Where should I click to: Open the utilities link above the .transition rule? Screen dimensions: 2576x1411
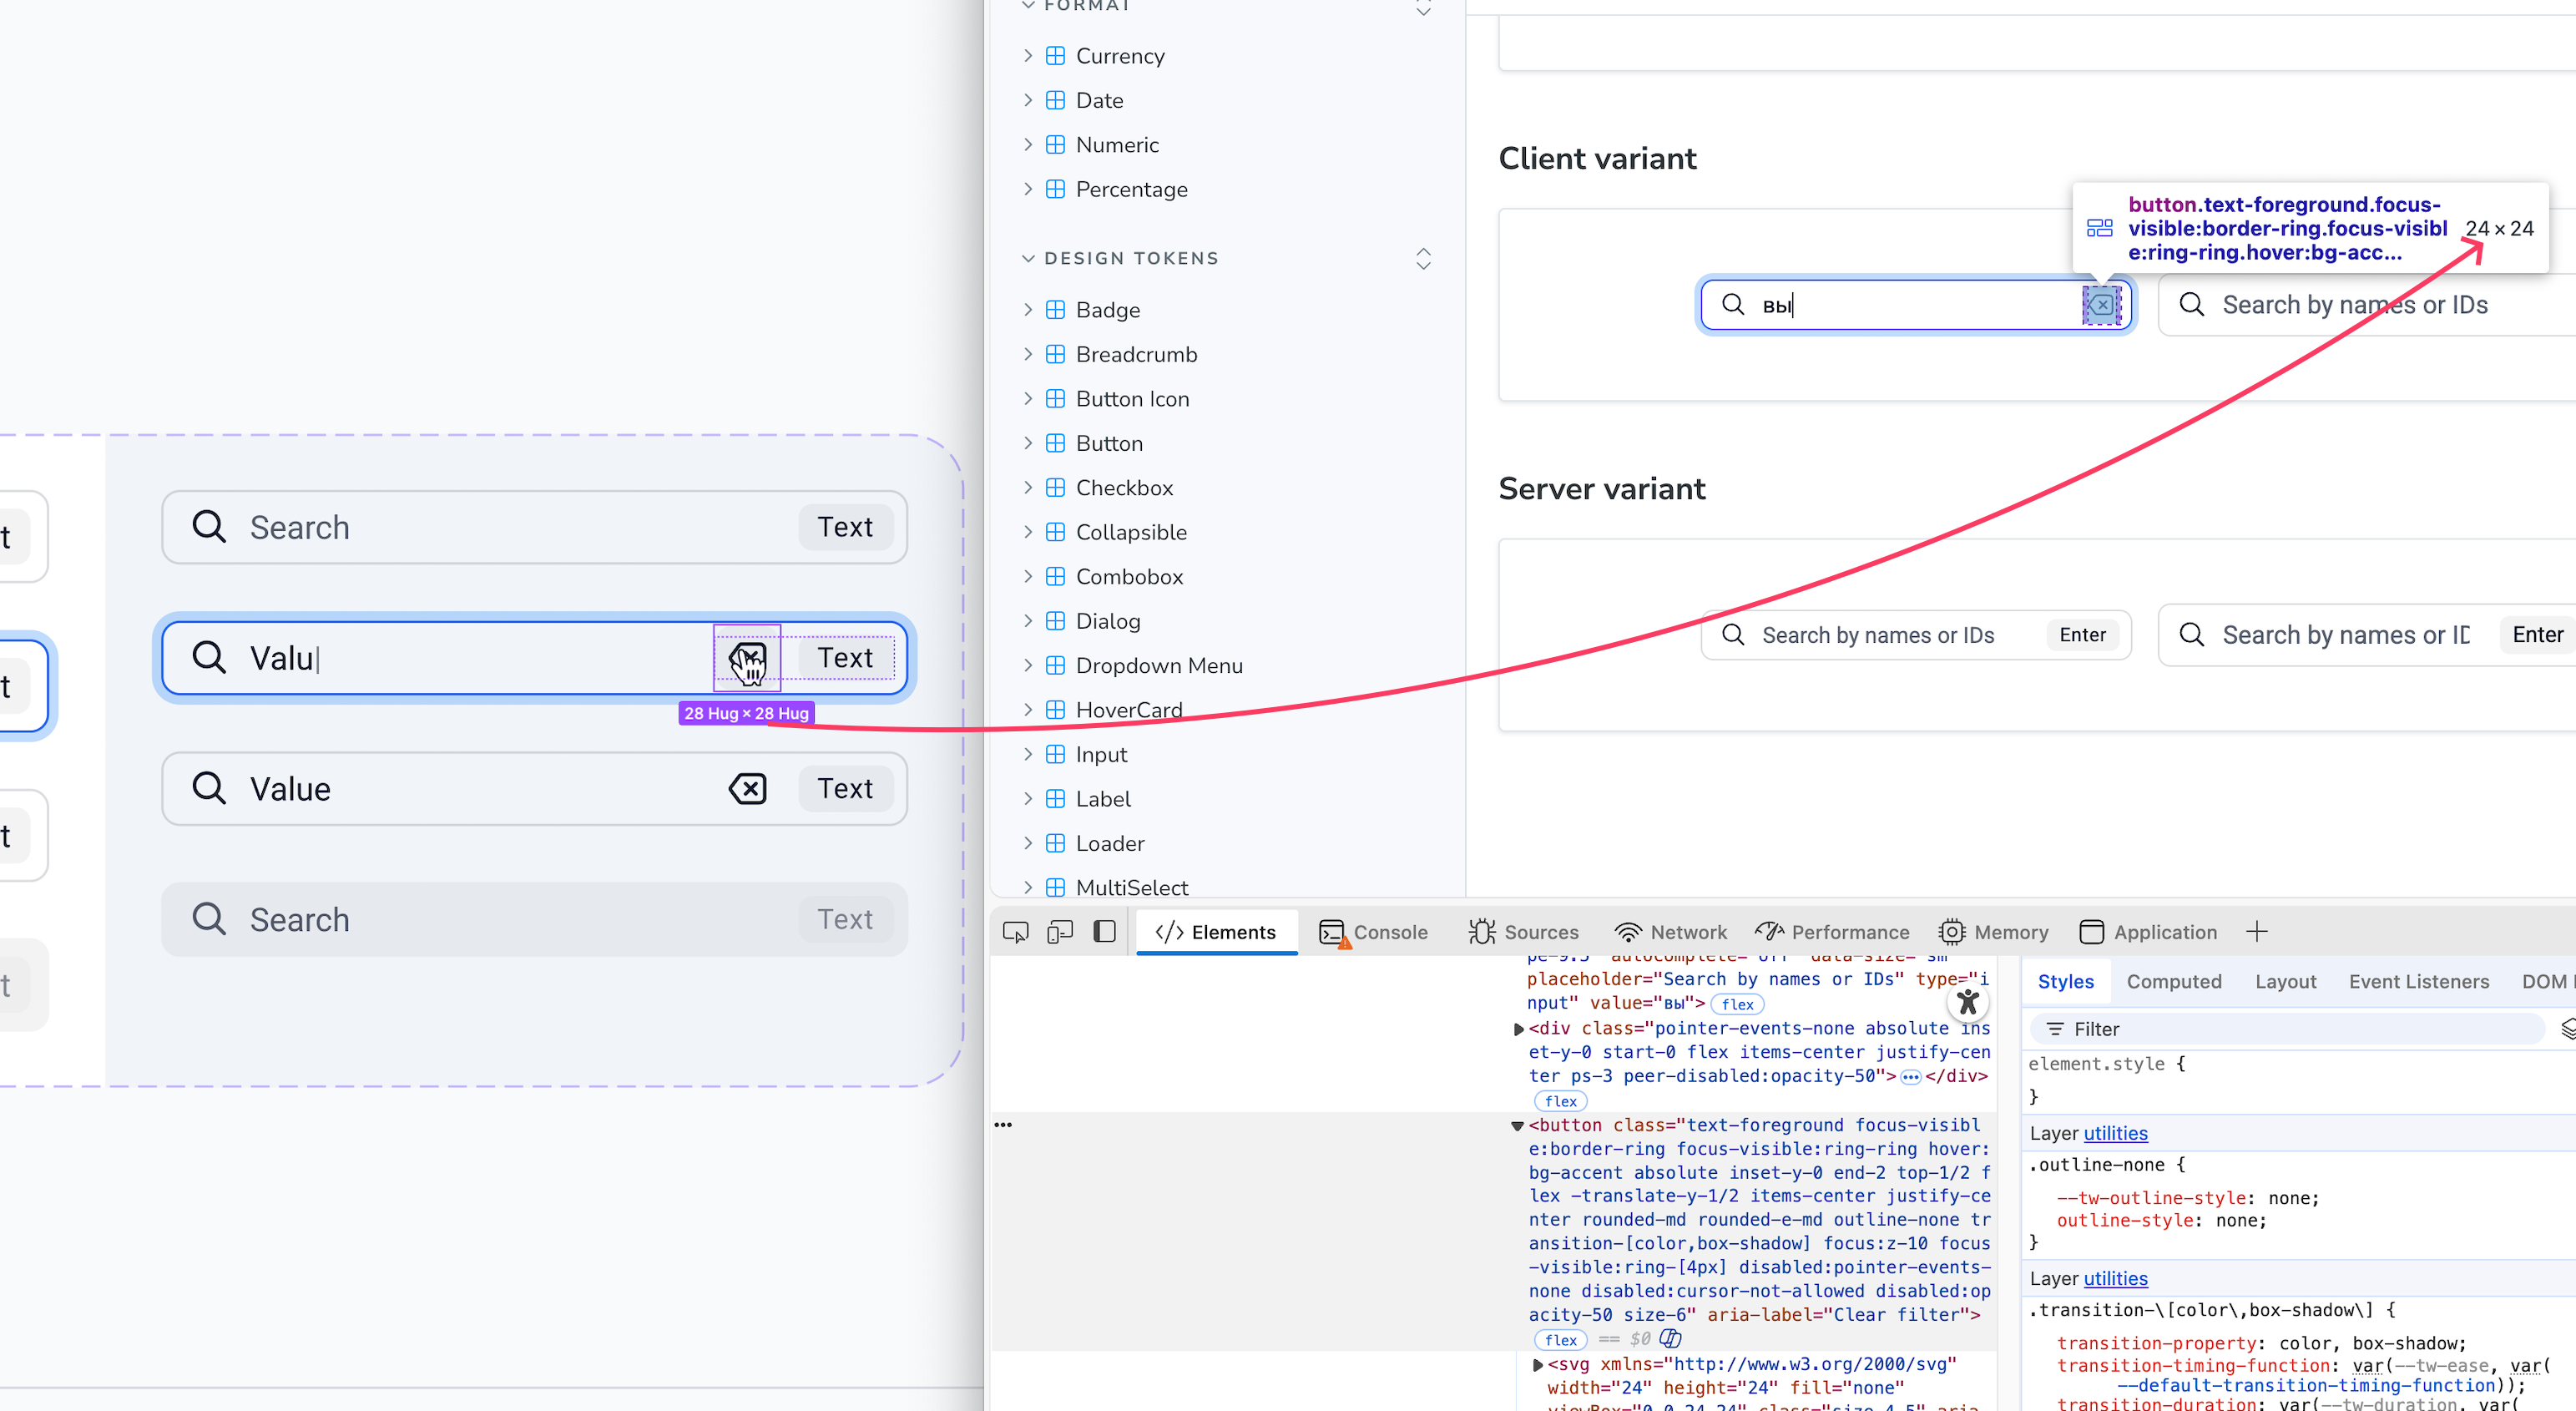(x=2115, y=1278)
